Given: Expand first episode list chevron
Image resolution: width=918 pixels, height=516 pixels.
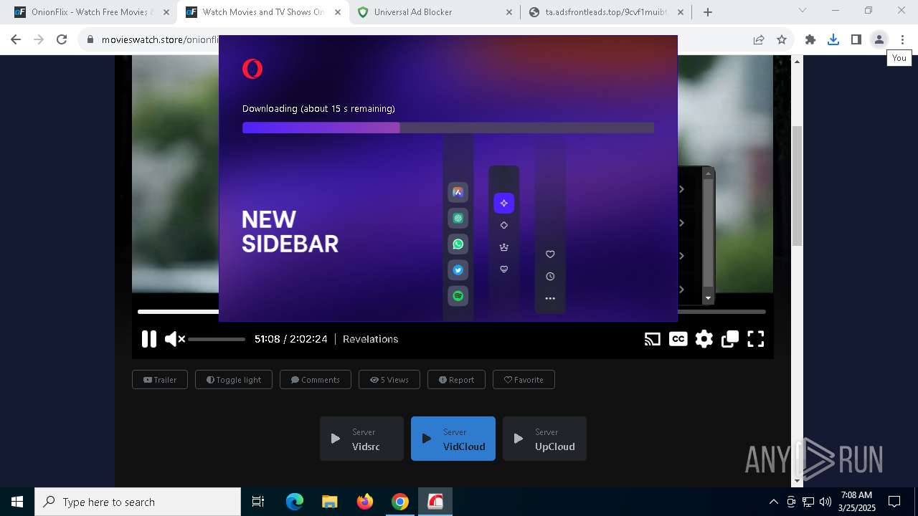Looking at the screenshot, I should [x=682, y=189].
